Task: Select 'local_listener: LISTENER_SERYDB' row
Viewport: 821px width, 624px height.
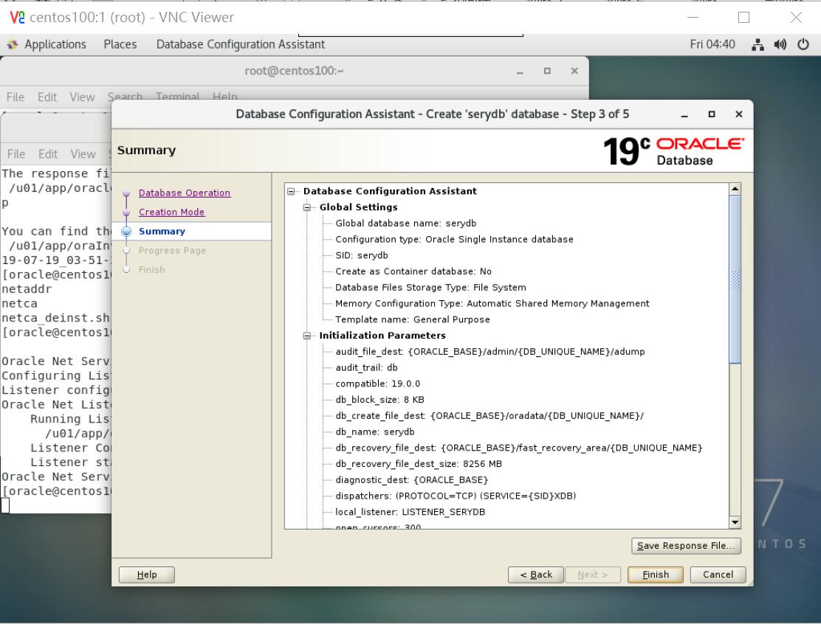Action: pyautogui.click(x=410, y=512)
